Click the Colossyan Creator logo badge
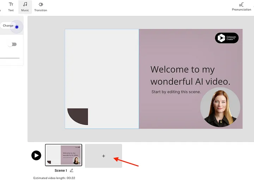 (227, 38)
